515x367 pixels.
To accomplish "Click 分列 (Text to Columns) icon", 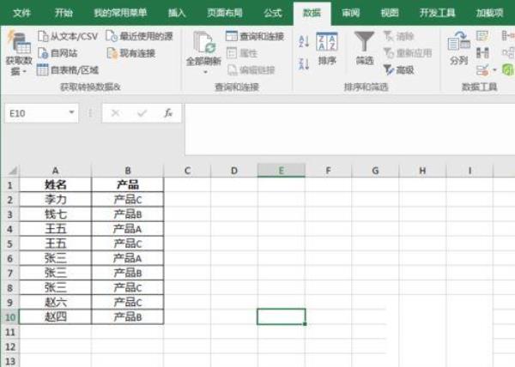I will [x=458, y=48].
